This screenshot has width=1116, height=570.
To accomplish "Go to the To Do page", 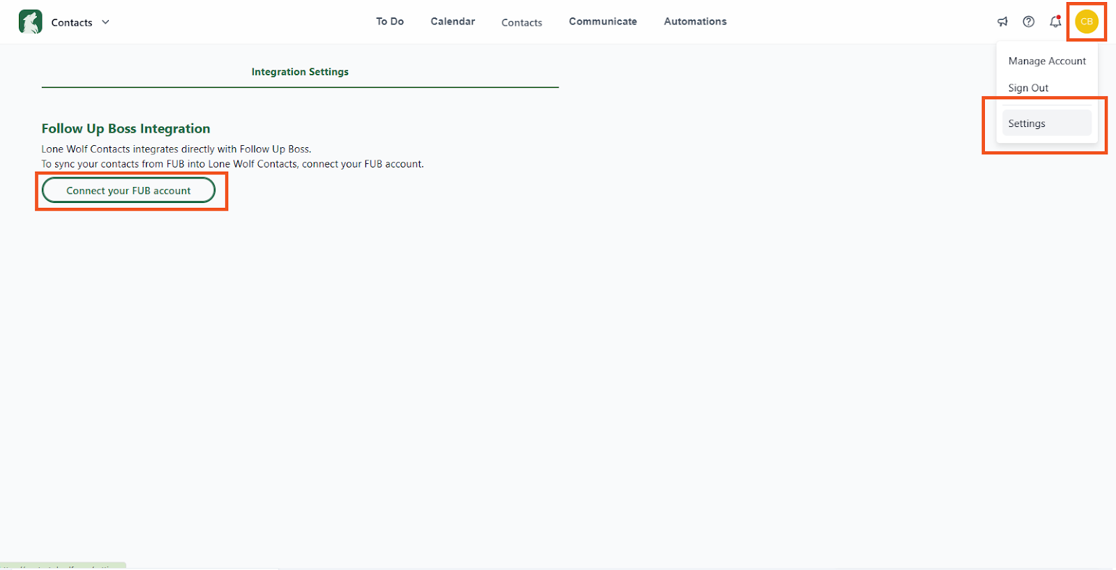I will coord(390,22).
